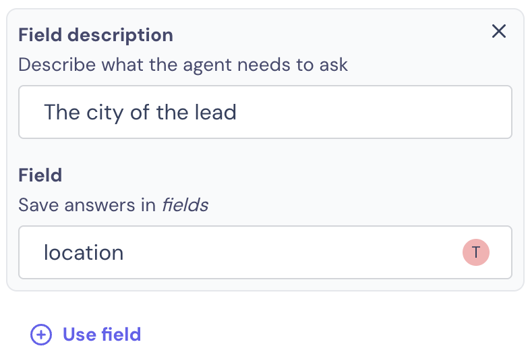Image resolution: width=530 pixels, height=363 pixels.
Task: Select the text type indicator T
Action: [x=475, y=252]
